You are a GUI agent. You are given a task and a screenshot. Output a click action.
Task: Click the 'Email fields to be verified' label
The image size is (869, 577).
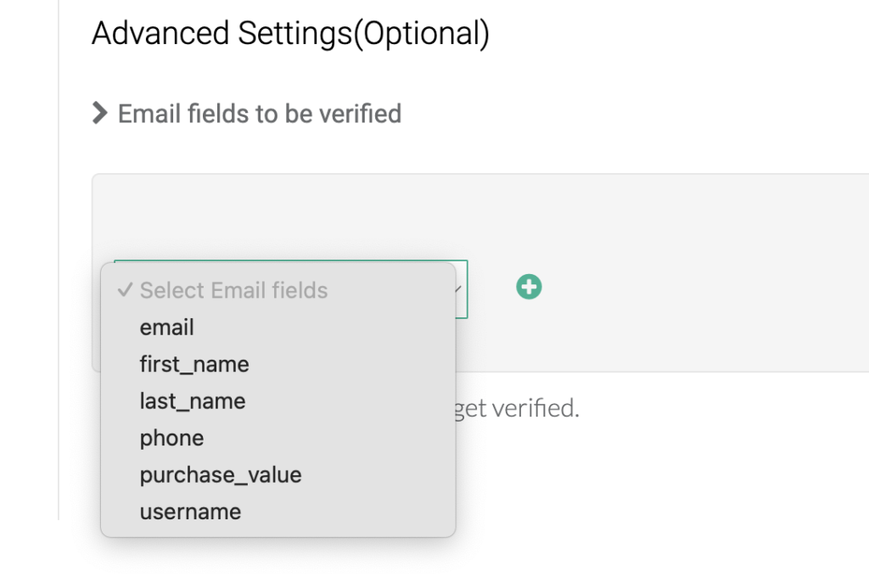[260, 114]
